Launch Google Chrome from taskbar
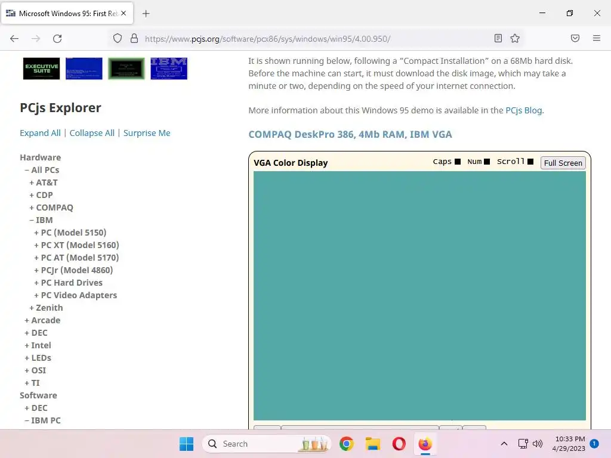This screenshot has height=458, width=611. click(x=346, y=444)
